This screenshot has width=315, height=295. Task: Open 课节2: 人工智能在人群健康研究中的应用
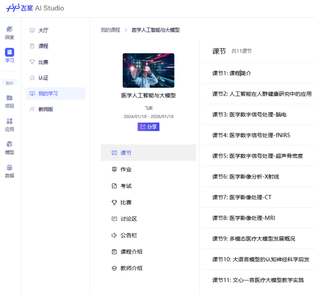coord(262,94)
